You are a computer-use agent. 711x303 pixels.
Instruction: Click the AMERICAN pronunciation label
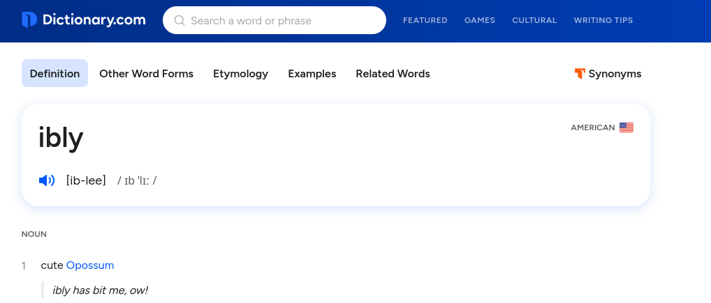(592, 127)
